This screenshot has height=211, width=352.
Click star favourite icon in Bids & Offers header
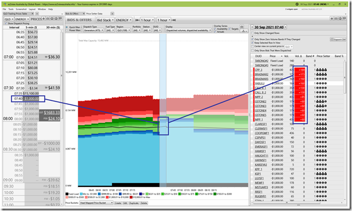pyautogui.click(x=332, y=19)
